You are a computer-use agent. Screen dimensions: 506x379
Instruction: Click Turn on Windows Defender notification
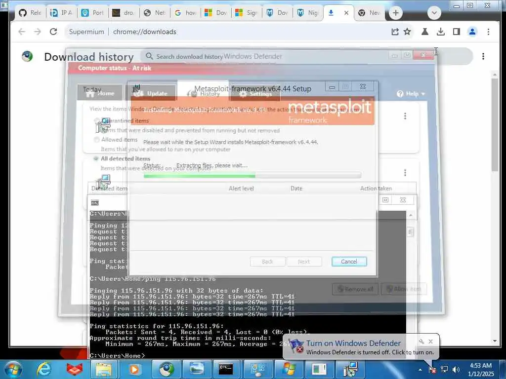[x=353, y=343]
